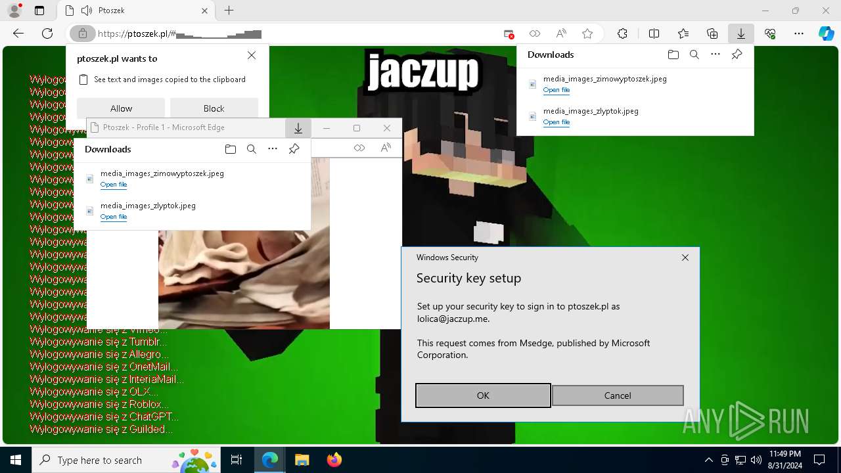
Task: Add this page to favorites star
Action: pos(587,34)
